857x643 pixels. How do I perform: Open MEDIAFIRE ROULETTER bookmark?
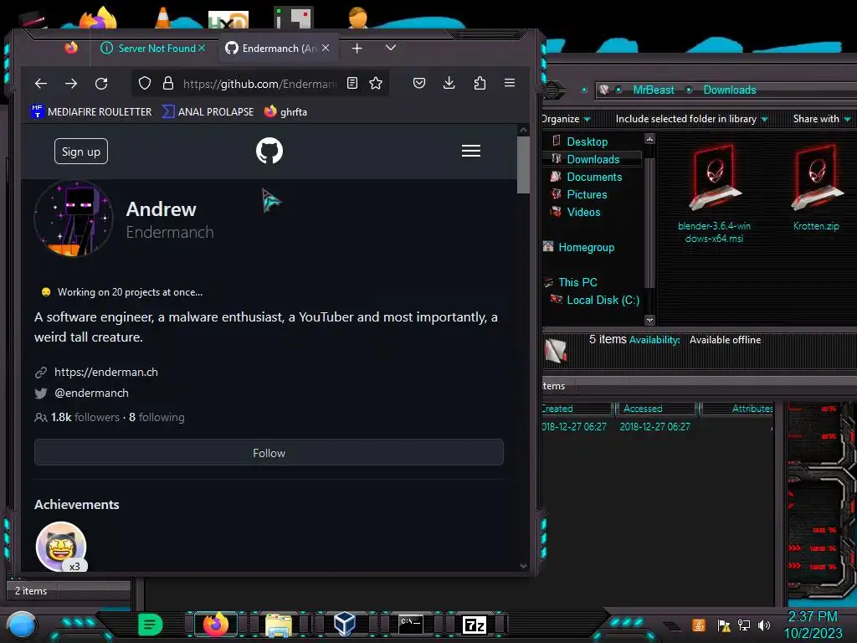pos(91,111)
